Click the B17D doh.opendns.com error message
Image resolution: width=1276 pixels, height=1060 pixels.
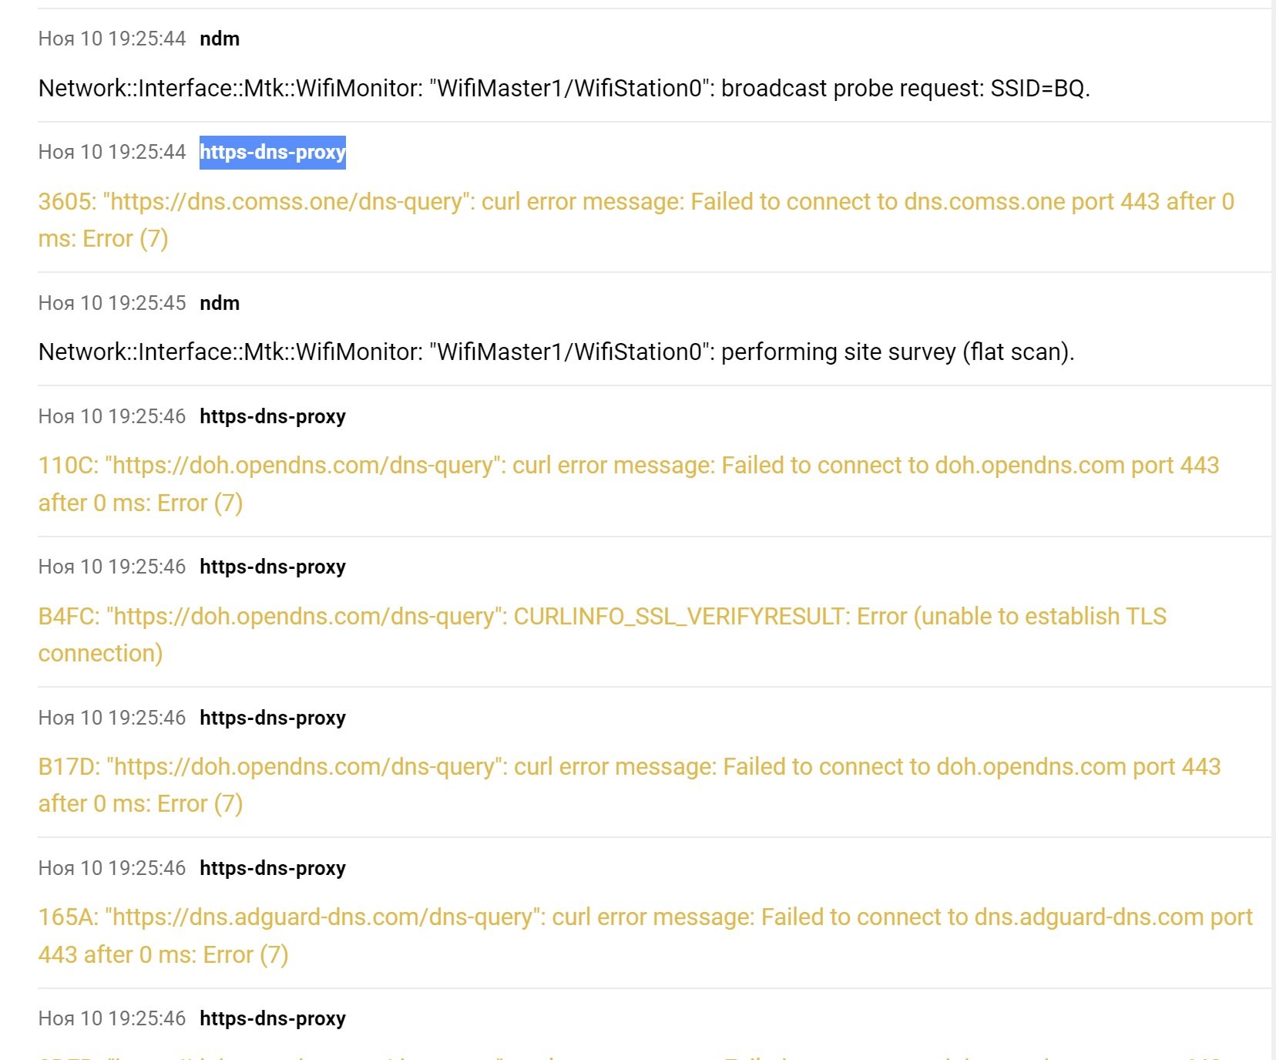[x=630, y=785]
